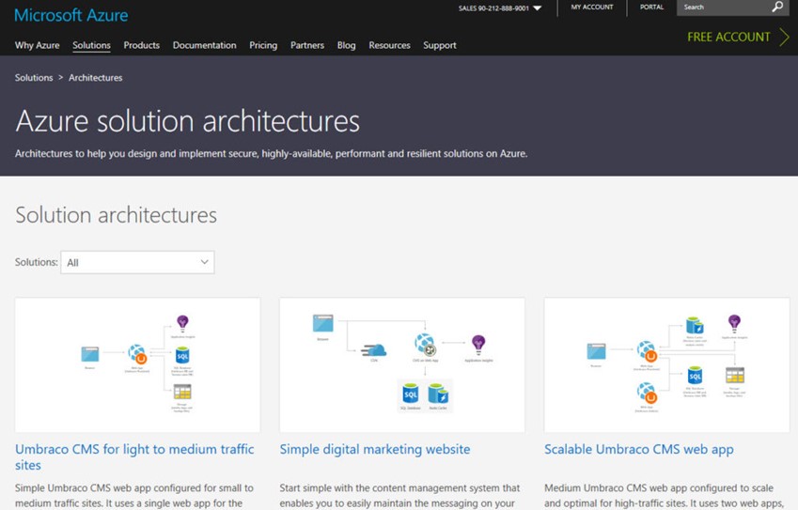
Task: Go to the Documentation section
Action: (205, 45)
